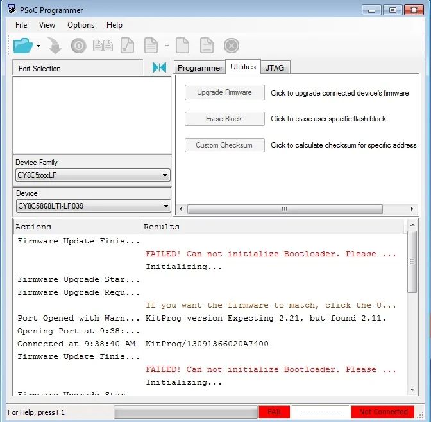431x422 pixels.
Task: Open the View menu
Action: click(x=47, y=25)
